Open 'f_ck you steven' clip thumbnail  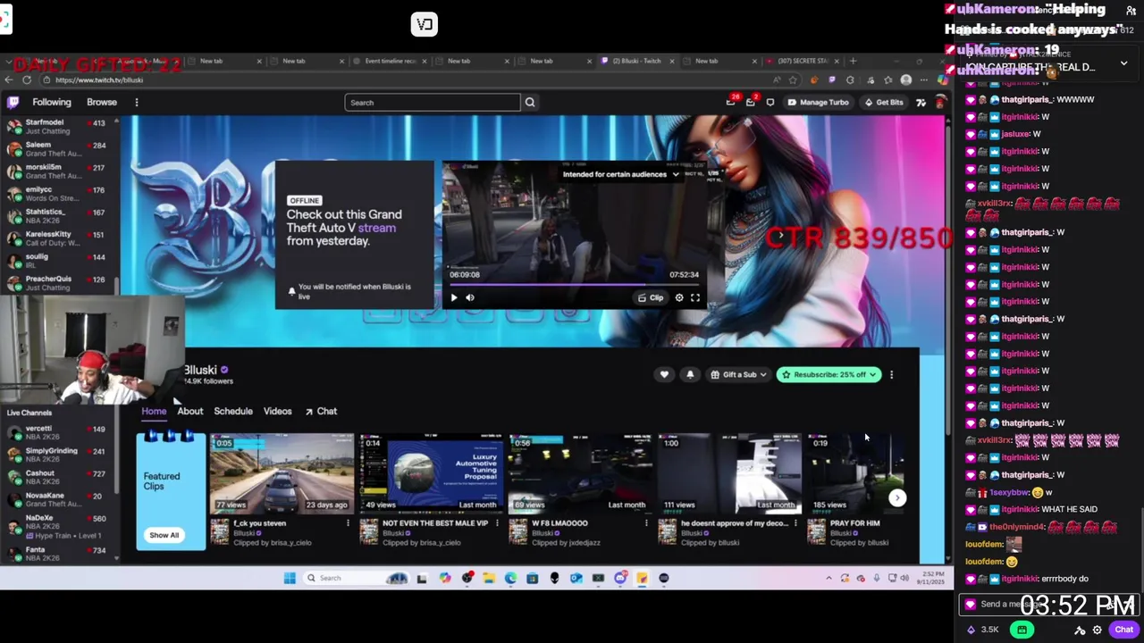tap(282, 473)
